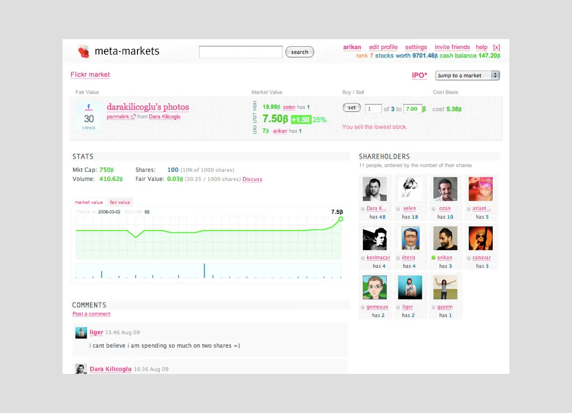The image size is (572, 413).
Task: Open the permalink external-link icon
Action: coord(133,117)
